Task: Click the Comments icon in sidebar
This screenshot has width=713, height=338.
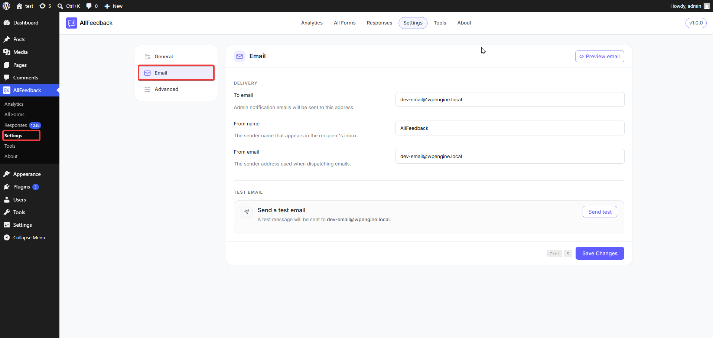Action: 7,78
